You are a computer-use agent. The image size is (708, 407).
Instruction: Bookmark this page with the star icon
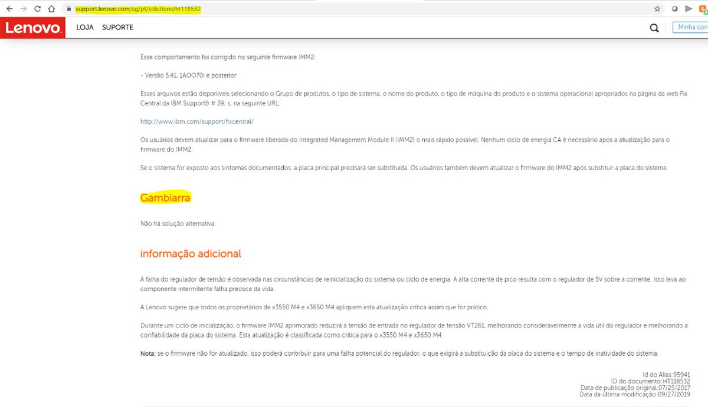657,9
